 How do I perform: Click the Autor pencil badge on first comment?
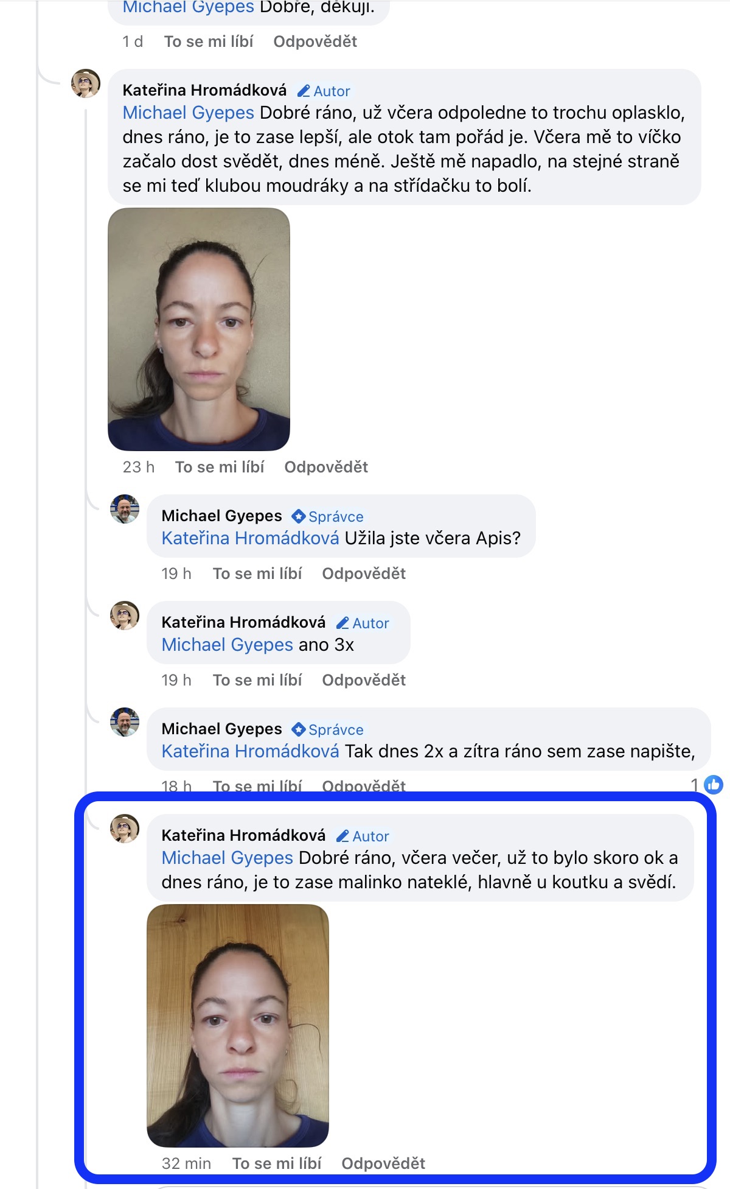324,91
